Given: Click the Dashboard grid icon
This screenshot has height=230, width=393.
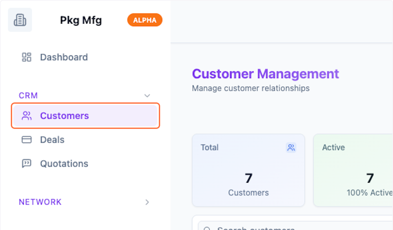Looking at the screenshot, I should [27, 57].
